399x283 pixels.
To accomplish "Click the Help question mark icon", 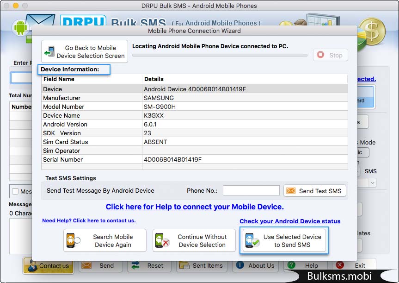I will click(291, 265).
